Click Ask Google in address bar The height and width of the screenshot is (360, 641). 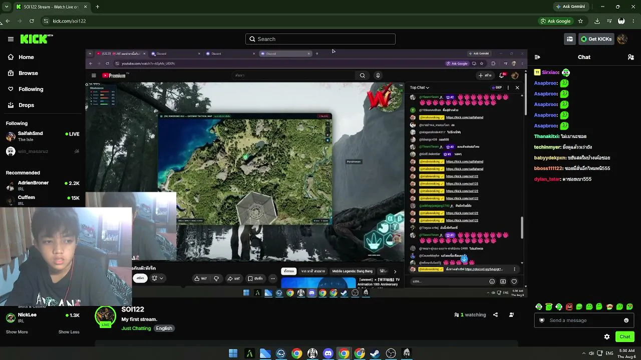(x=555, y=21)
